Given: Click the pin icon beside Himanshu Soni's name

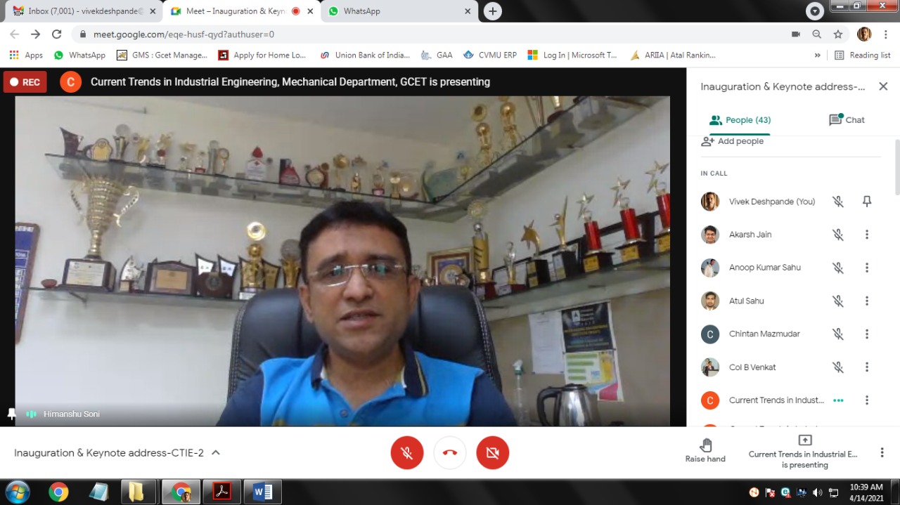Looking at the screenshot, I should click(11, 414).
